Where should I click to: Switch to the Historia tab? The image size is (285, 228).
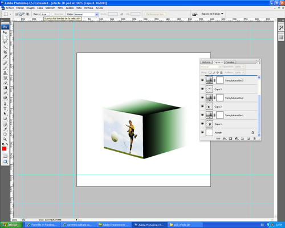[x=206, y=62]
